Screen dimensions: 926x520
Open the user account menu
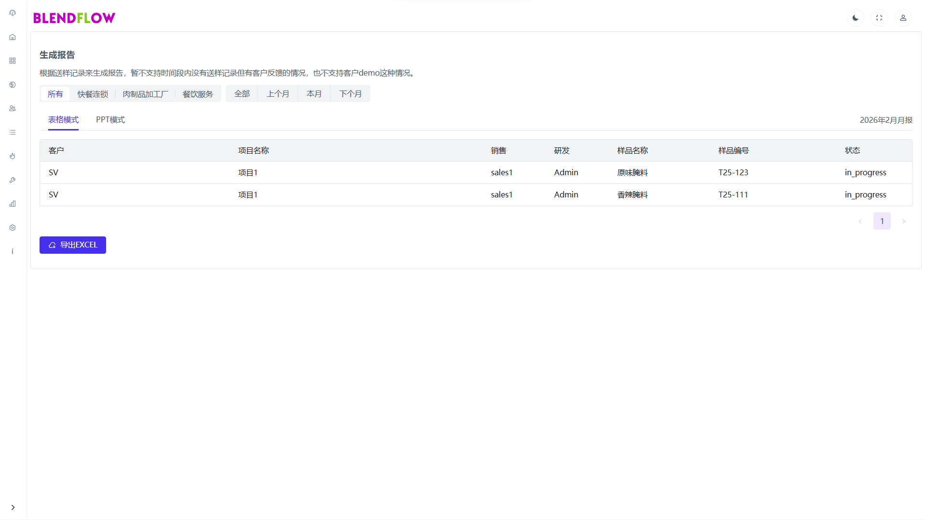[x=903, y=18]
